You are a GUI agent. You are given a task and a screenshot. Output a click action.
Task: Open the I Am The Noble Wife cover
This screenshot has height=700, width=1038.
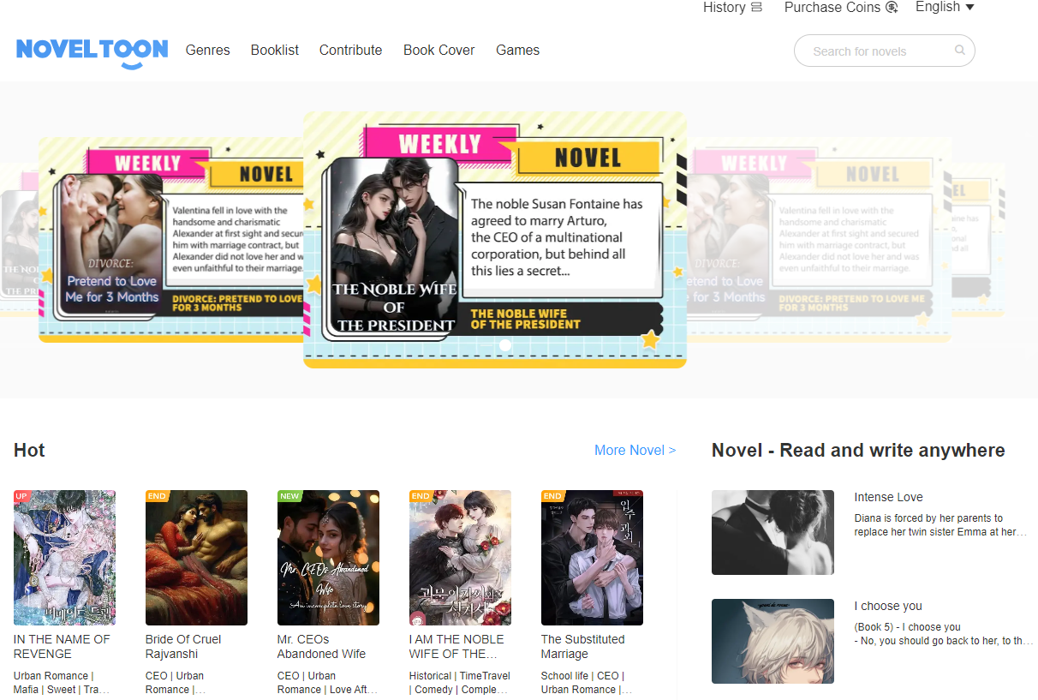461,558
